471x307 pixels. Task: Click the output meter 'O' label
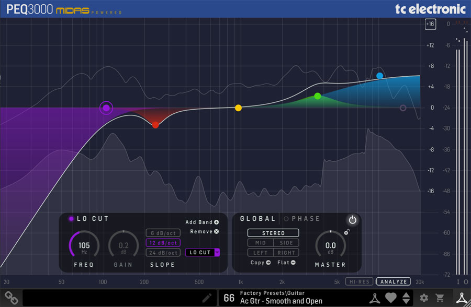click(466, 282)
